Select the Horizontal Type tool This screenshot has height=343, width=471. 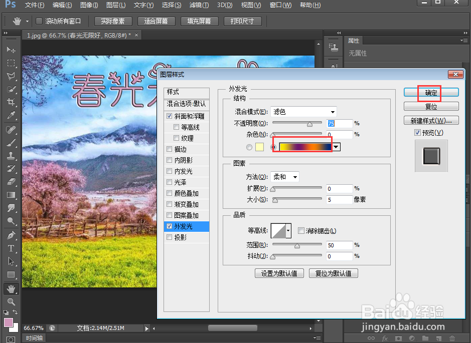pyautogui.click(x=11, y=248)
